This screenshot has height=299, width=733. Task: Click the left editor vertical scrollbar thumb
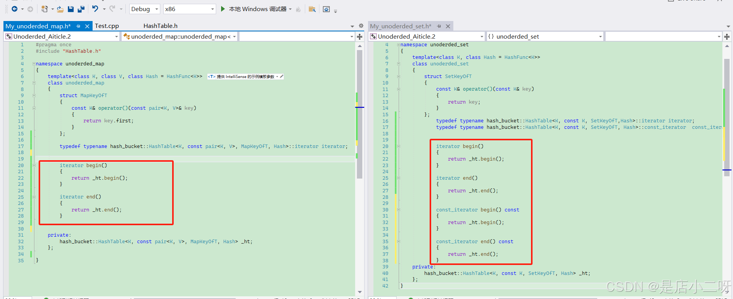pyautogui.click(x=359, y=114)
